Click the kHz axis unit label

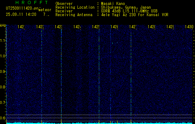(x=3, y=26)
